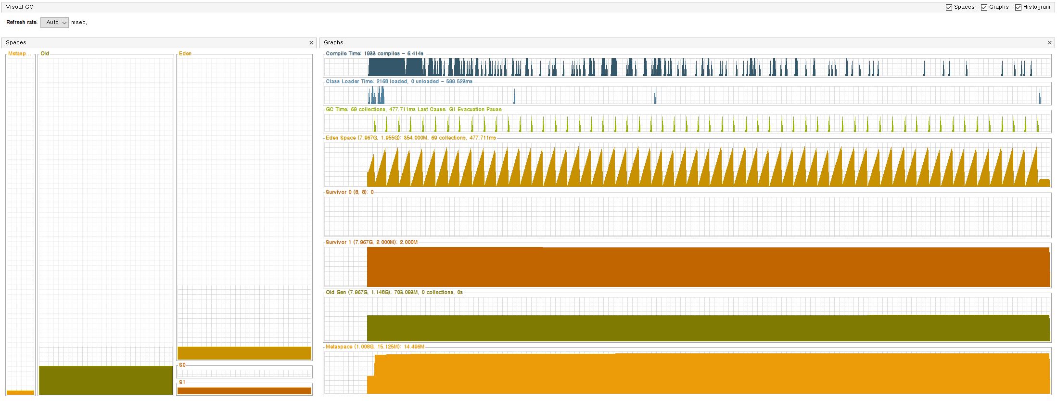Click the Eden usage bar in Spaces
Viewport: 1057px width, 401px height.
[x=244, y=353]
